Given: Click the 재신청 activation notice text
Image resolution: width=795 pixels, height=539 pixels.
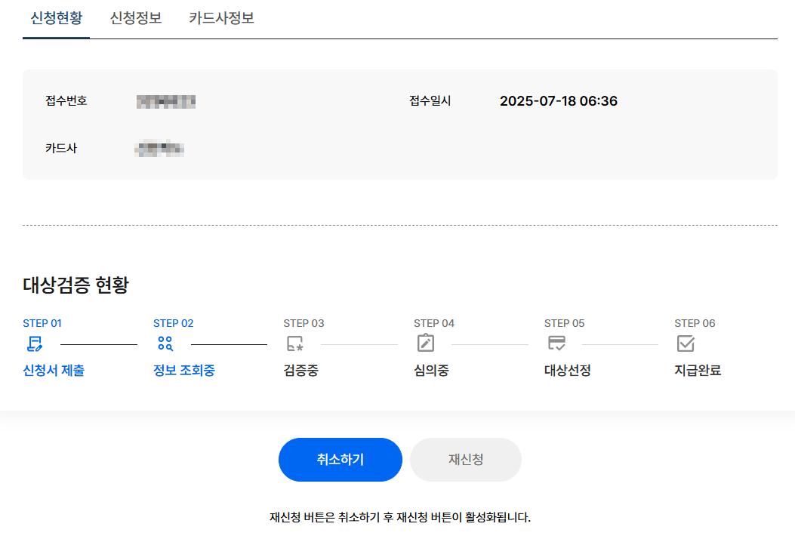Looking at the screenshot, I should [397, 517].
